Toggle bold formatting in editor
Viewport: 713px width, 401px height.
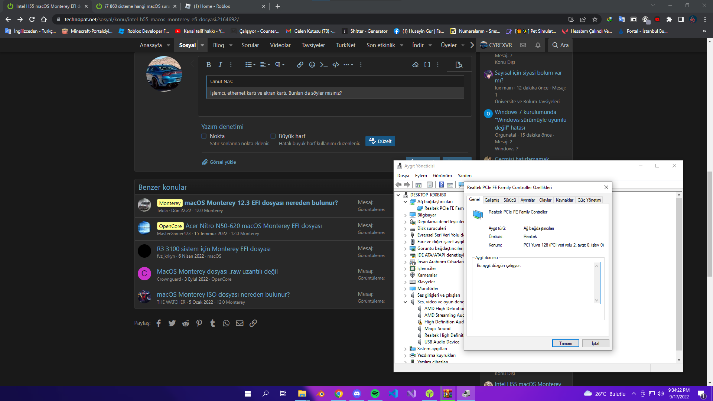(x=208, y=65)
